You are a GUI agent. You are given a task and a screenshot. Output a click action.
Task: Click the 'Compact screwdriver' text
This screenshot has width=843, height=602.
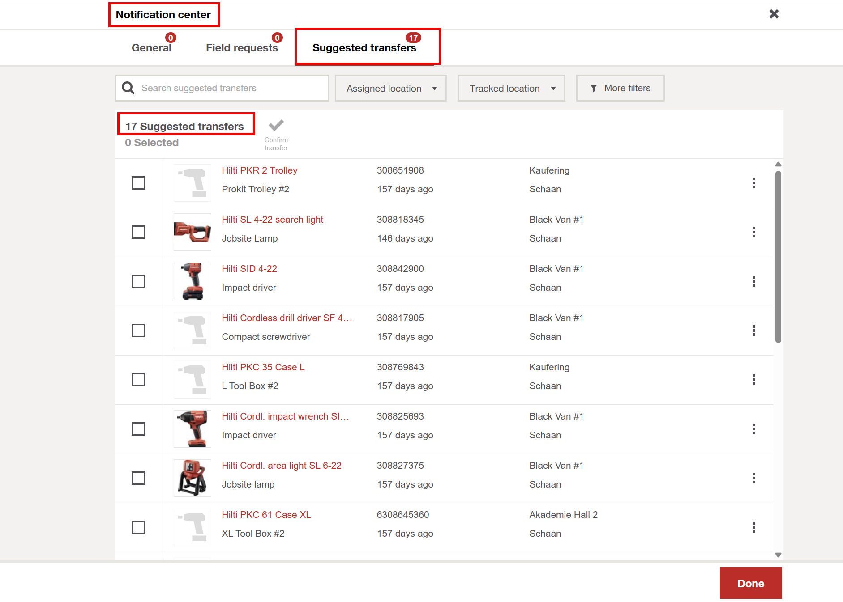[266, 337]
